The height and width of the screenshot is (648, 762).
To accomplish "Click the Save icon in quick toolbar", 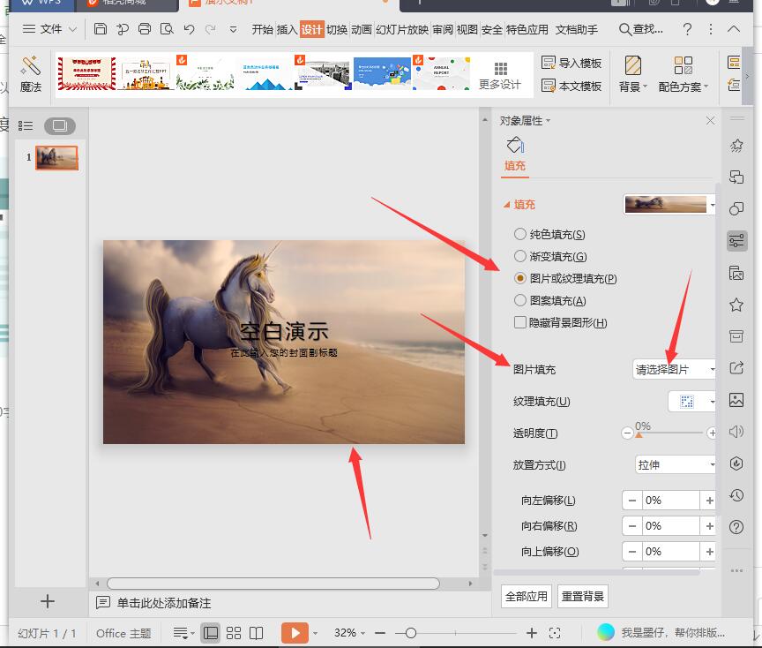I will coord(101,29).
